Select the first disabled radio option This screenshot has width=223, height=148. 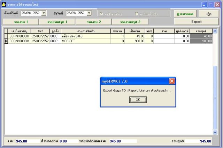coord(101,14)
